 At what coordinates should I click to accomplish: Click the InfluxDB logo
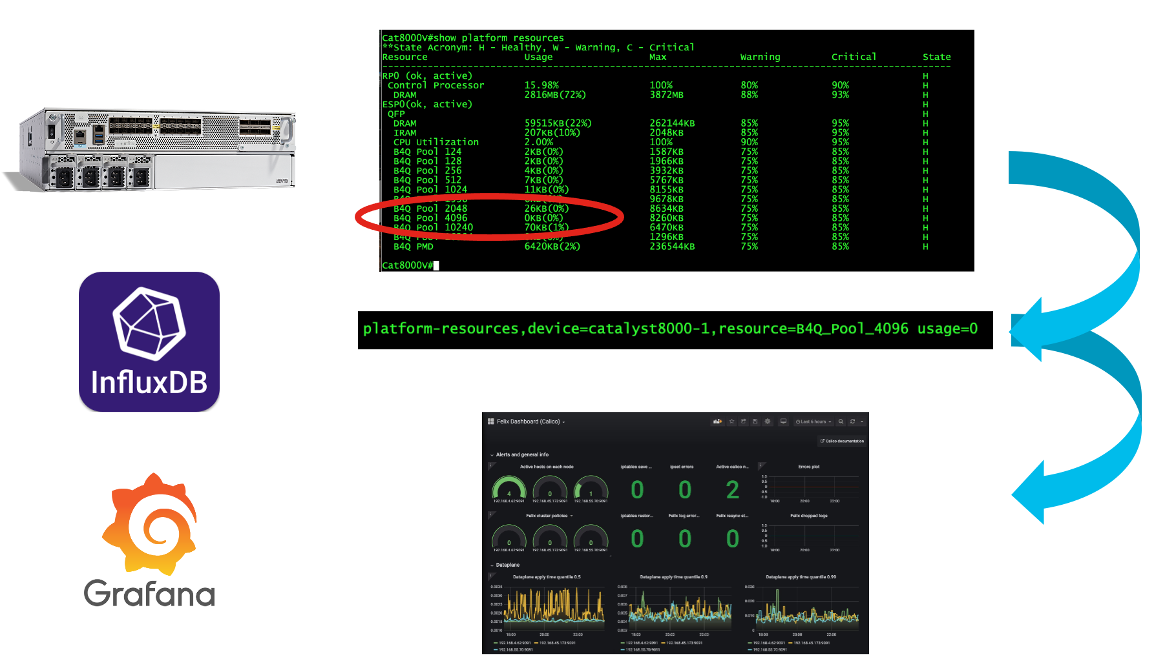coord(149,341)
